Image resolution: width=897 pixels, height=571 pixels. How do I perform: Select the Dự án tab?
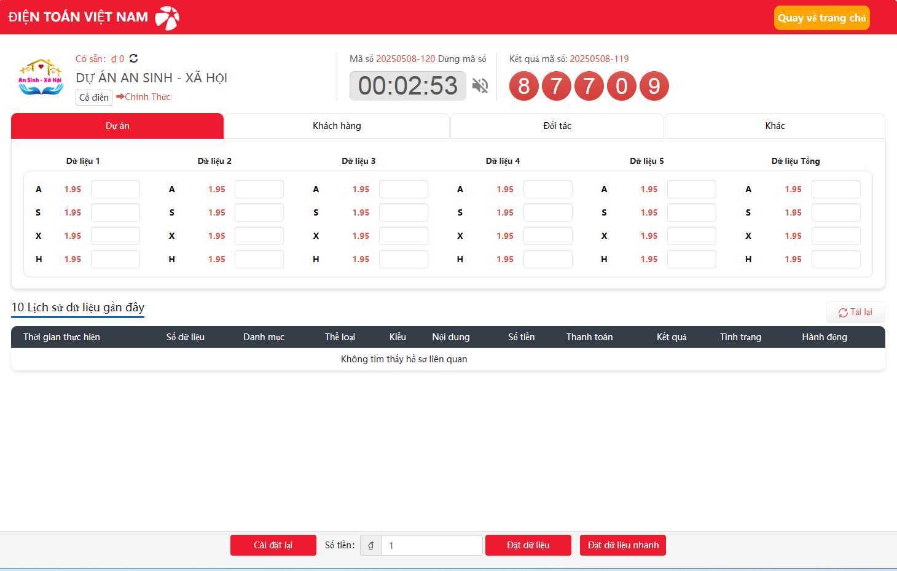click(117, 126)
